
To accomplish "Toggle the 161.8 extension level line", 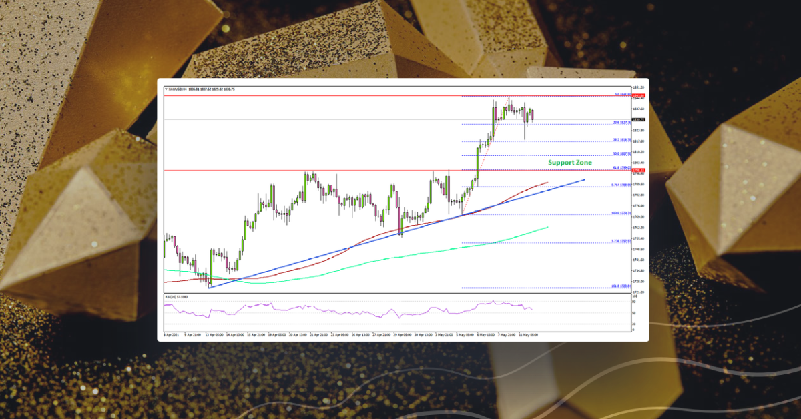I will (534, 286).
